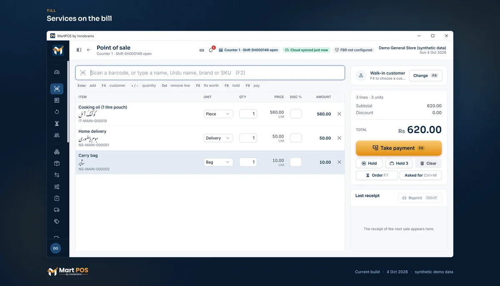Open the Bag unit dropdown

click(x=218, y=162)
